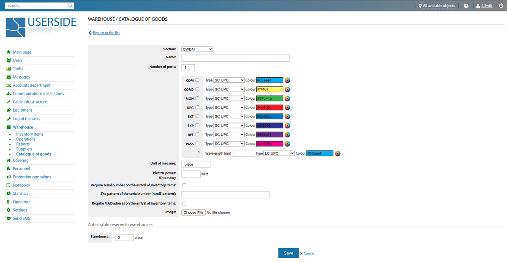Click the USERSIDE logo
This screenshot has height=262, width=507.
pyautogui.click(x=41, y=26)
